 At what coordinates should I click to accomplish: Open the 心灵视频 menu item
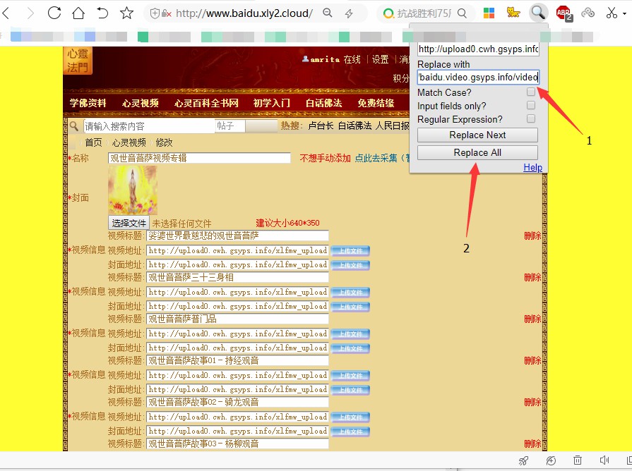coord(141,103)
